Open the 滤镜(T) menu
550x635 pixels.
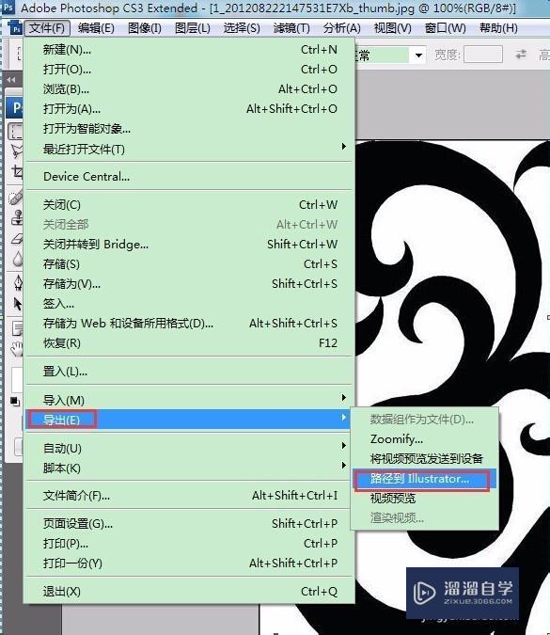point(291,28)
